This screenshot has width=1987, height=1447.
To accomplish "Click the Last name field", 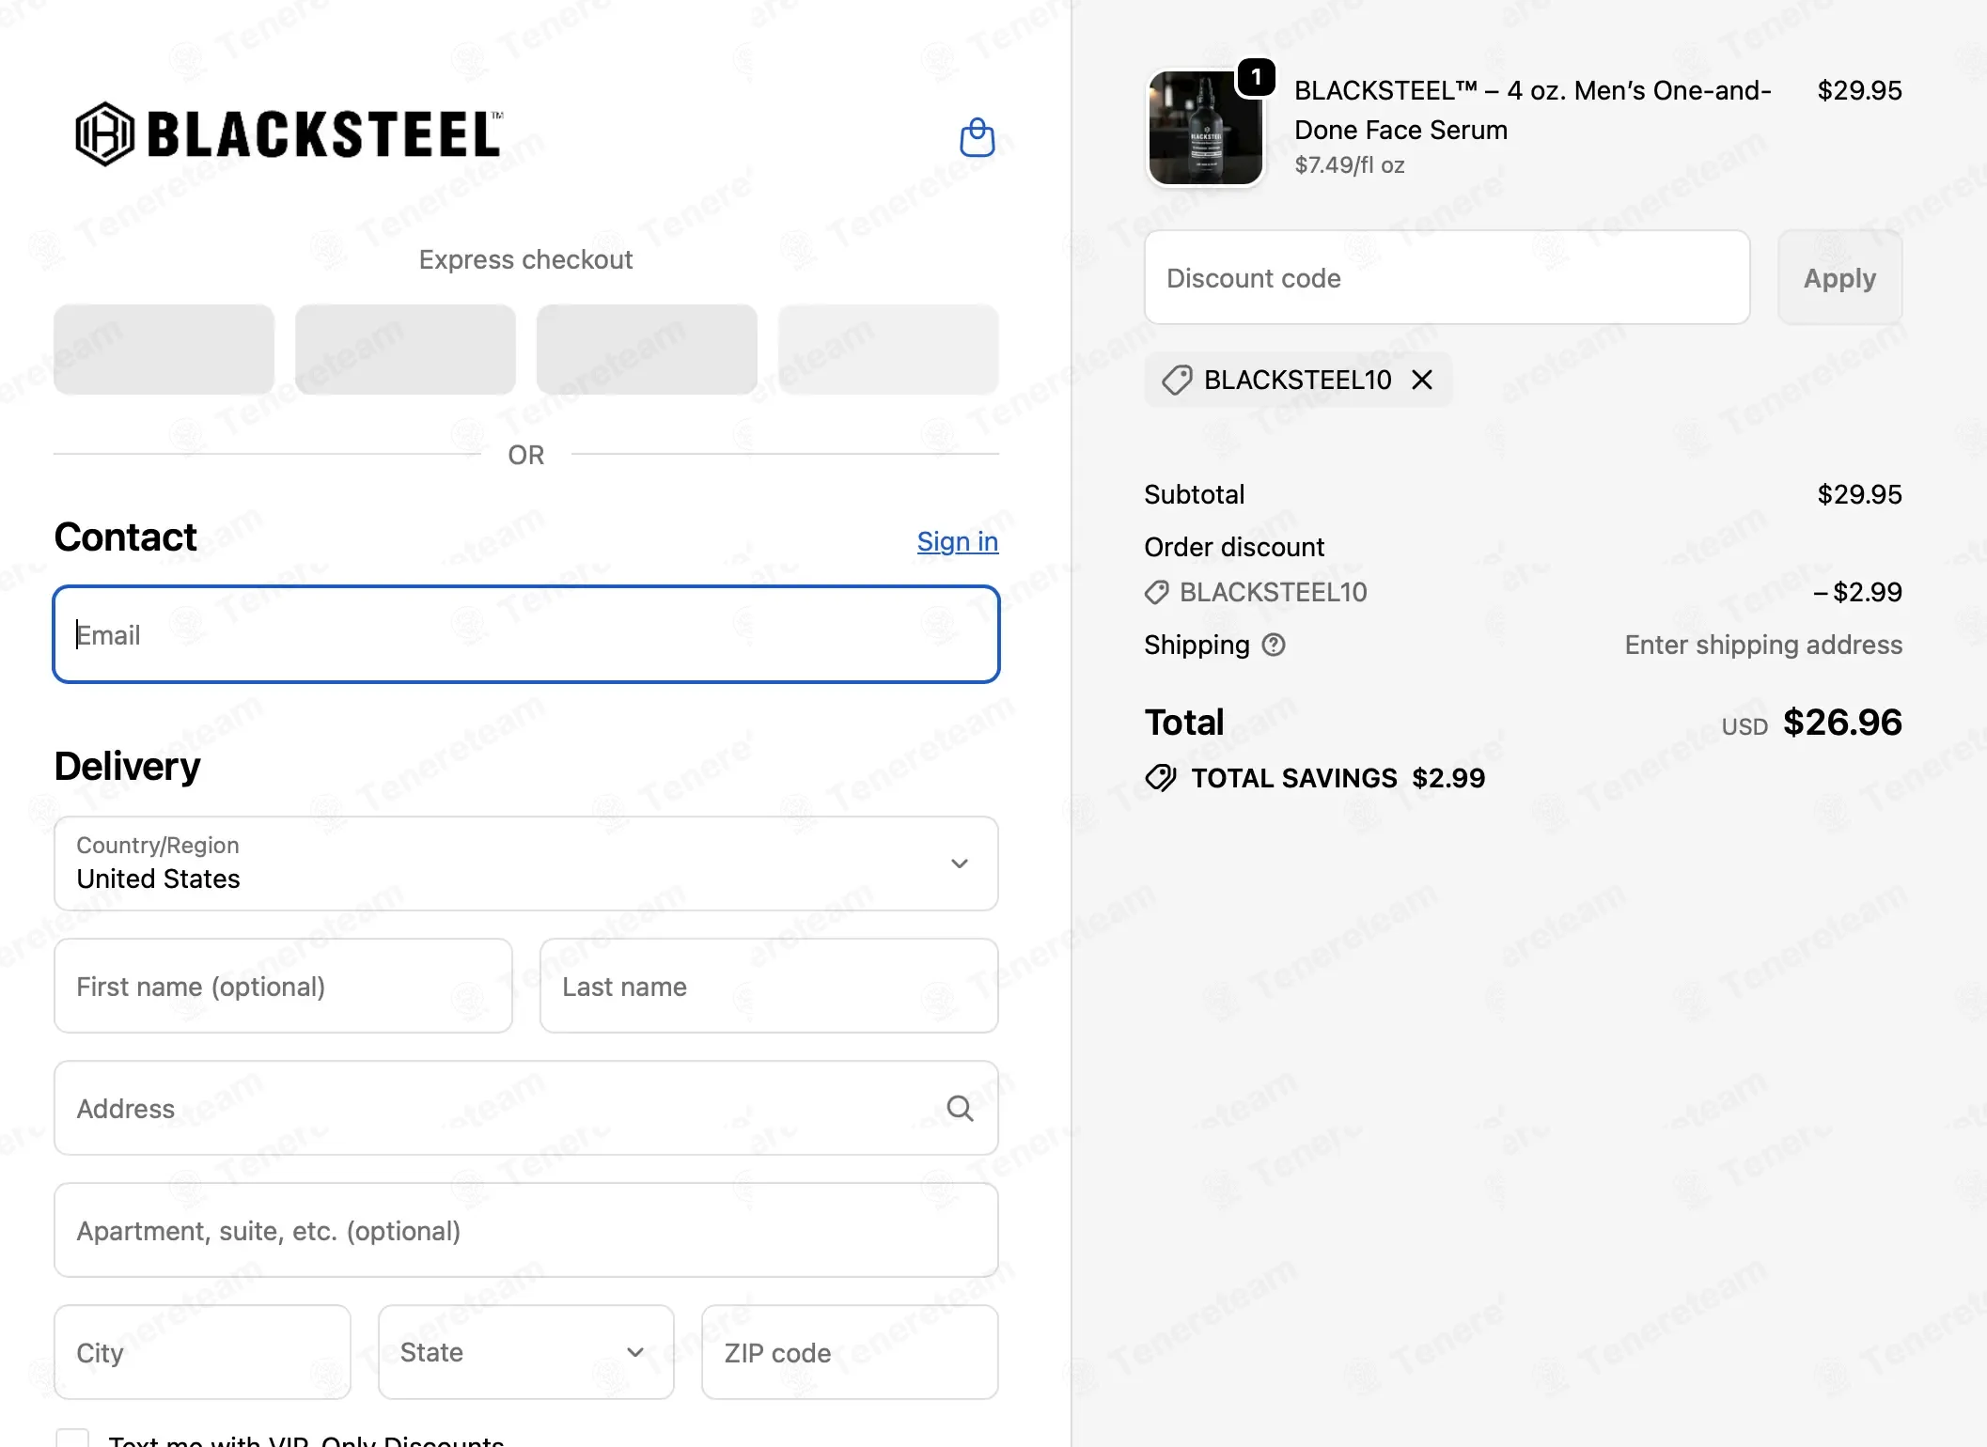I will 769,986.
